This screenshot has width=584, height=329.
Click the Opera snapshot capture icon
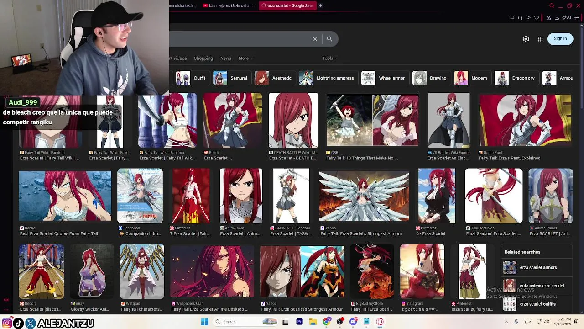tap(520, 18)
